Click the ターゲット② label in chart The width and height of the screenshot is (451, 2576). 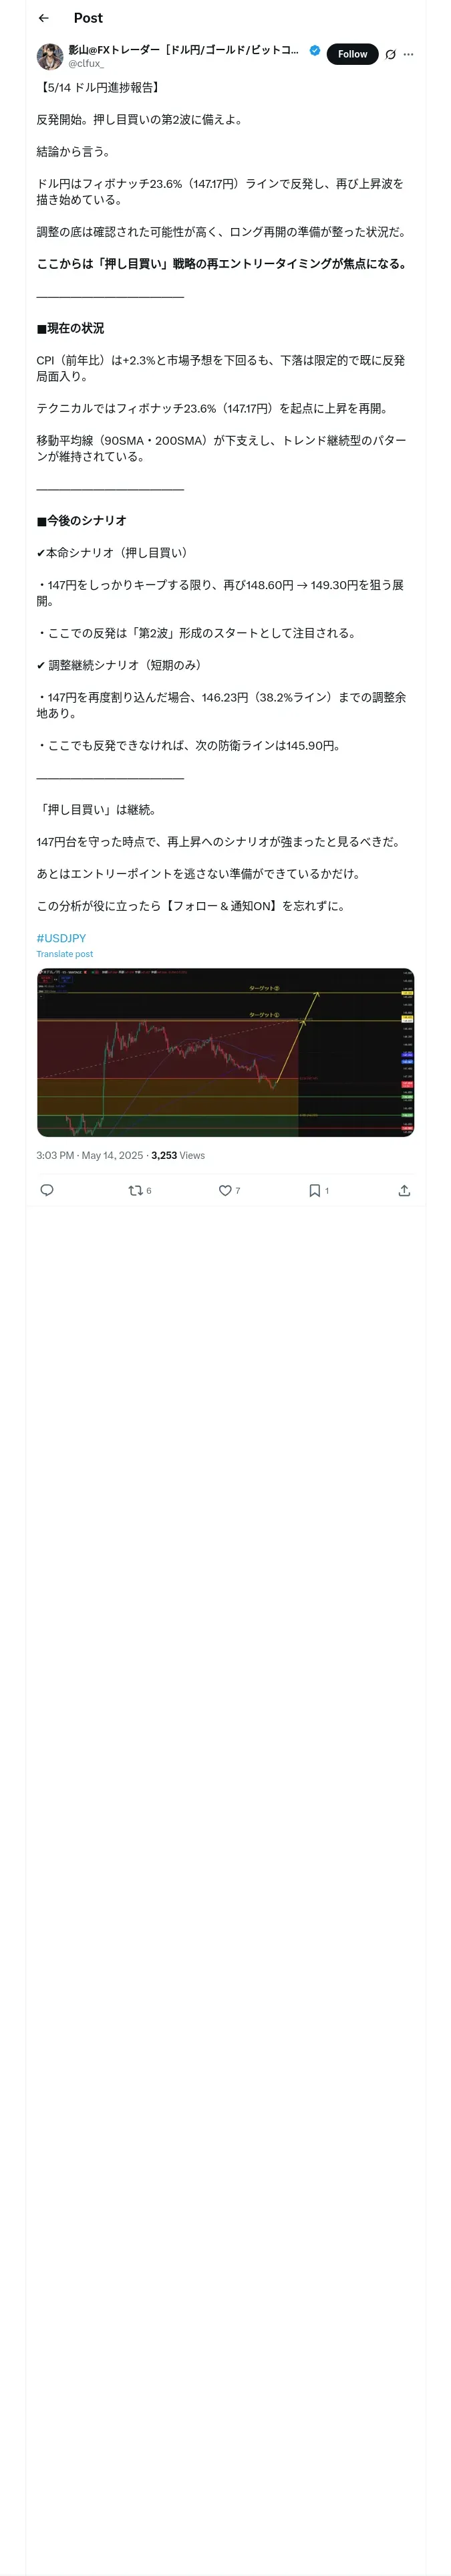[264, 988]
